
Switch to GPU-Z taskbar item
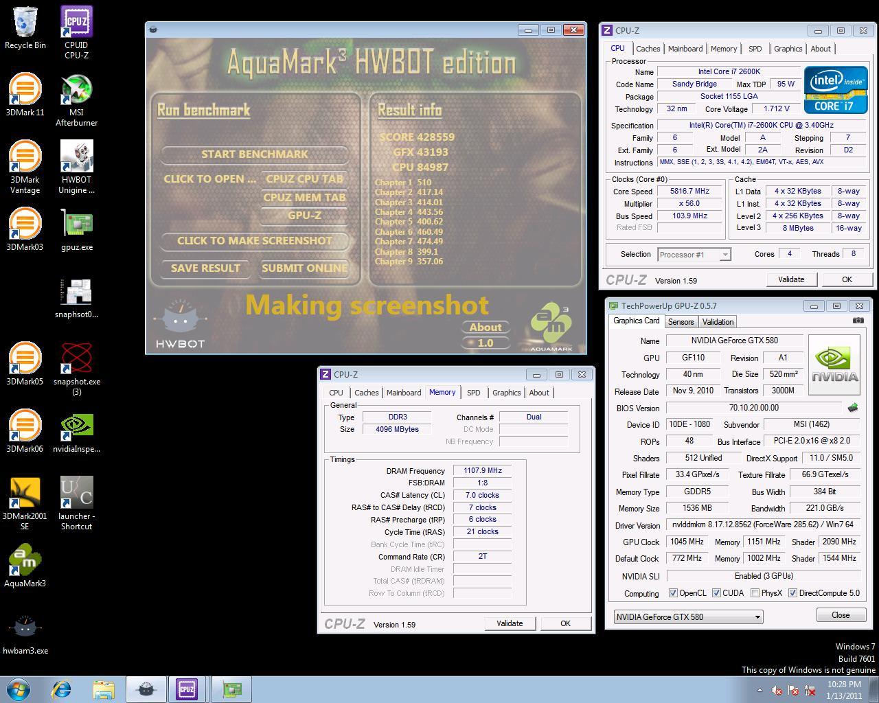(231, 689)
